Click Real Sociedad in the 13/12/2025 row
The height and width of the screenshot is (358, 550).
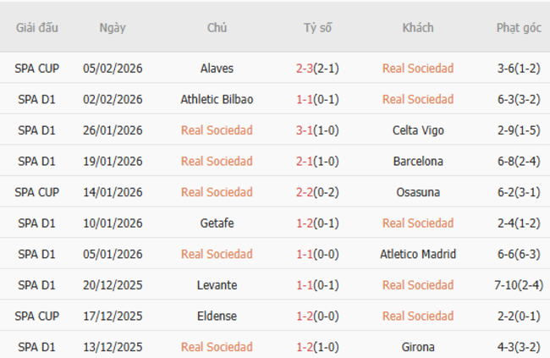(217, 347)
